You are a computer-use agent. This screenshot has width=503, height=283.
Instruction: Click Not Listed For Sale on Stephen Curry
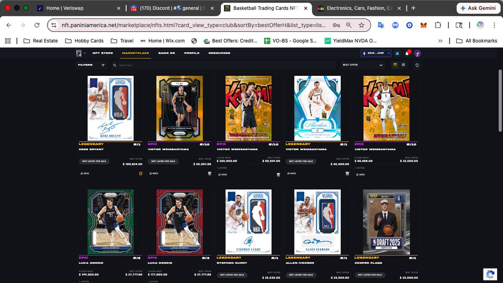(x=232, y=275)
